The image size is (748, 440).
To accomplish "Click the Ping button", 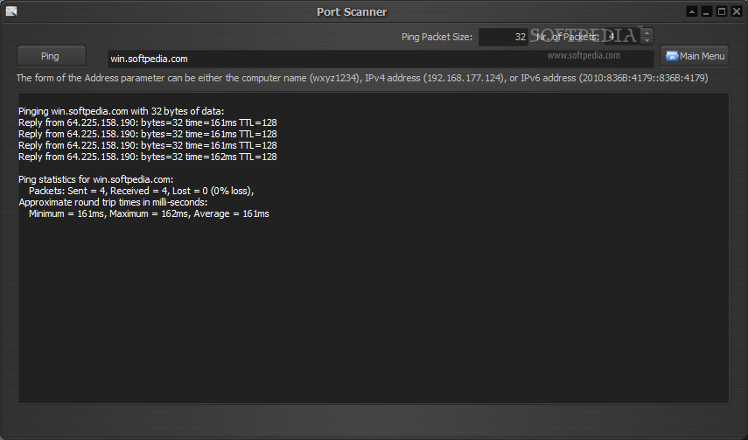I will click(52, 56).
